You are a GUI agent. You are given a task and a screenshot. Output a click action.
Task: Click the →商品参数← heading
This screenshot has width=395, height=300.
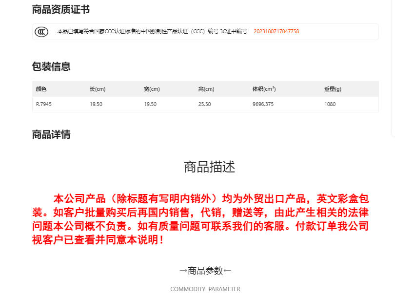tap(205, 270)
